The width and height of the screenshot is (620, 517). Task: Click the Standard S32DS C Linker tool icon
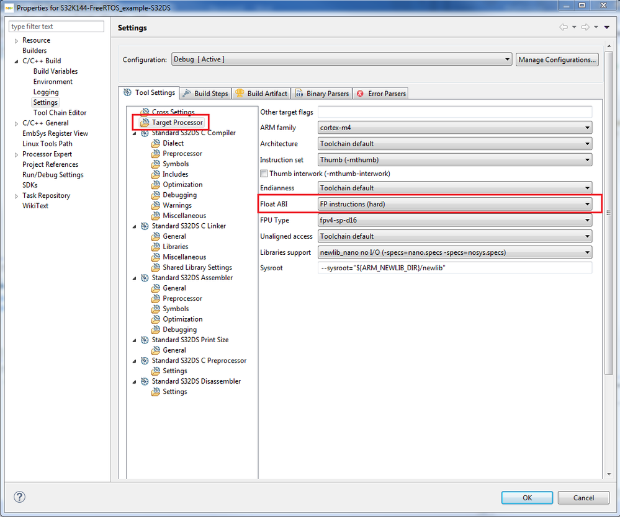(x=145, y=226)
